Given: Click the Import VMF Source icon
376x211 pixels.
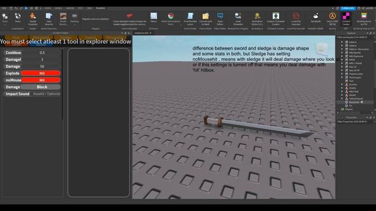Looking at the screenshot, I should point(333,16).
